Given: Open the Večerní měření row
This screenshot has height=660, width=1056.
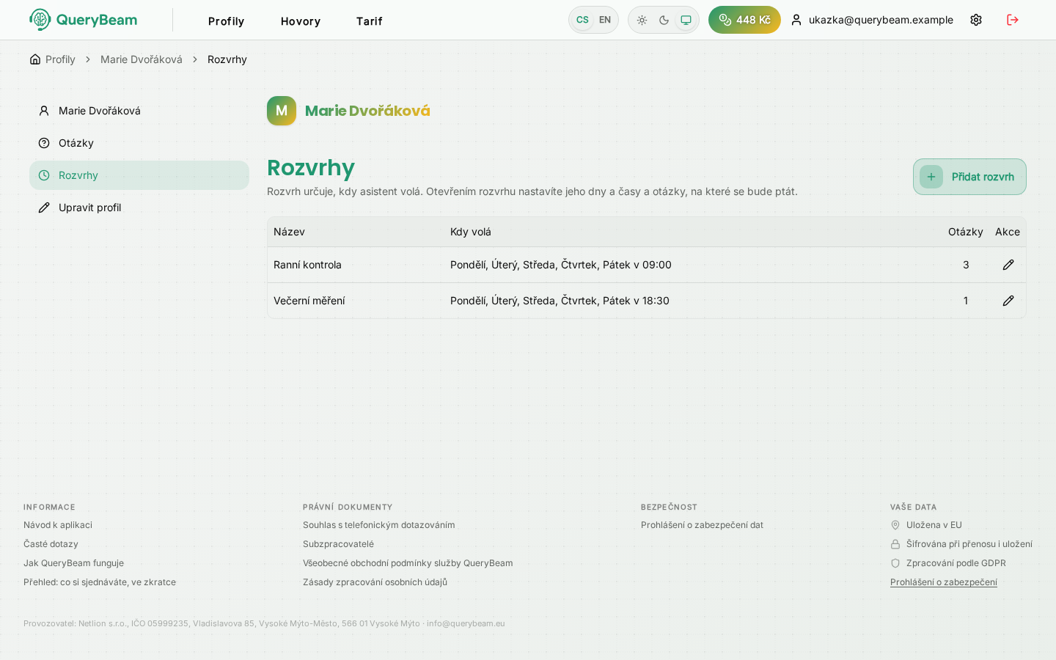Looking at the screenshot, I should click(646, 301).
